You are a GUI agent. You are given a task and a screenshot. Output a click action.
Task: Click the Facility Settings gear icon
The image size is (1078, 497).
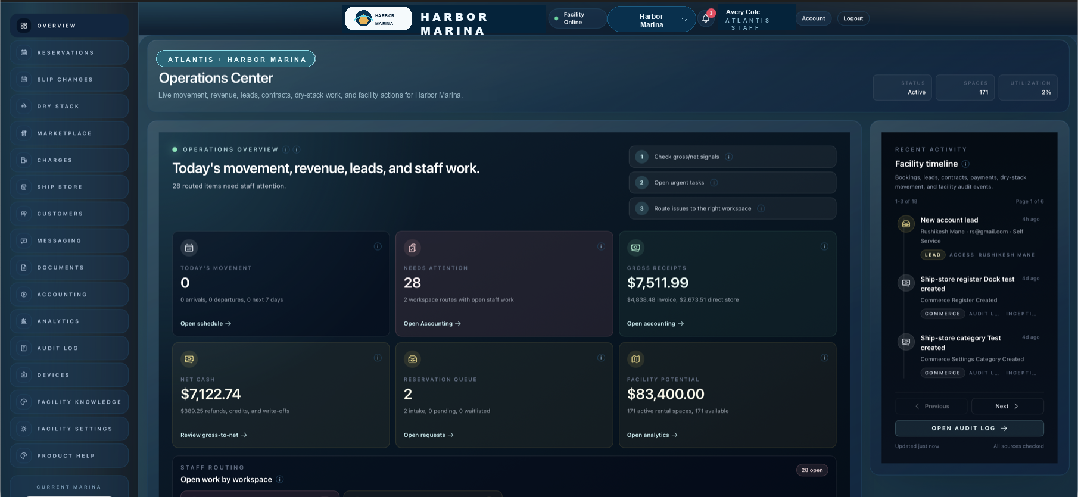(x=24, y=429)
